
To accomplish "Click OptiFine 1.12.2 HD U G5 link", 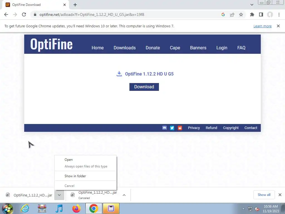I will click(149, 74).
